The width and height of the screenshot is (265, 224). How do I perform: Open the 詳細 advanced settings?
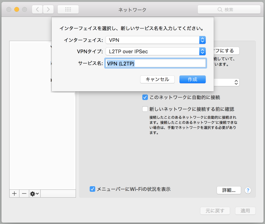click(229, 190)
